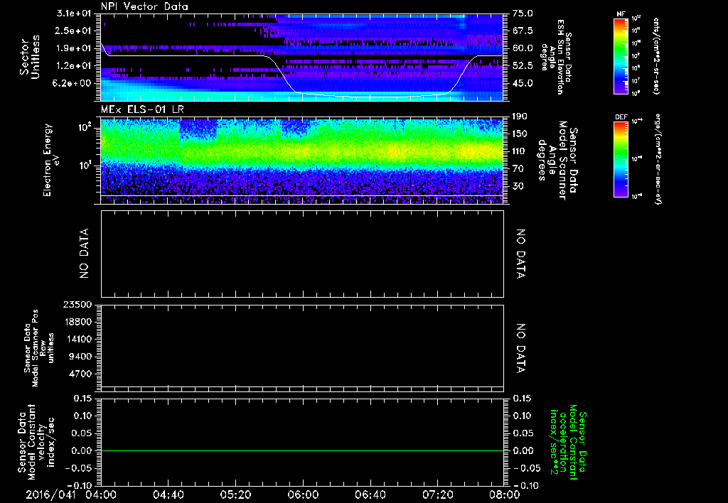Image resolution: width=728 pixels, height=503 pixels.
Task: Select the 08:00 time axis label
Action: click(x=503, y=494)
